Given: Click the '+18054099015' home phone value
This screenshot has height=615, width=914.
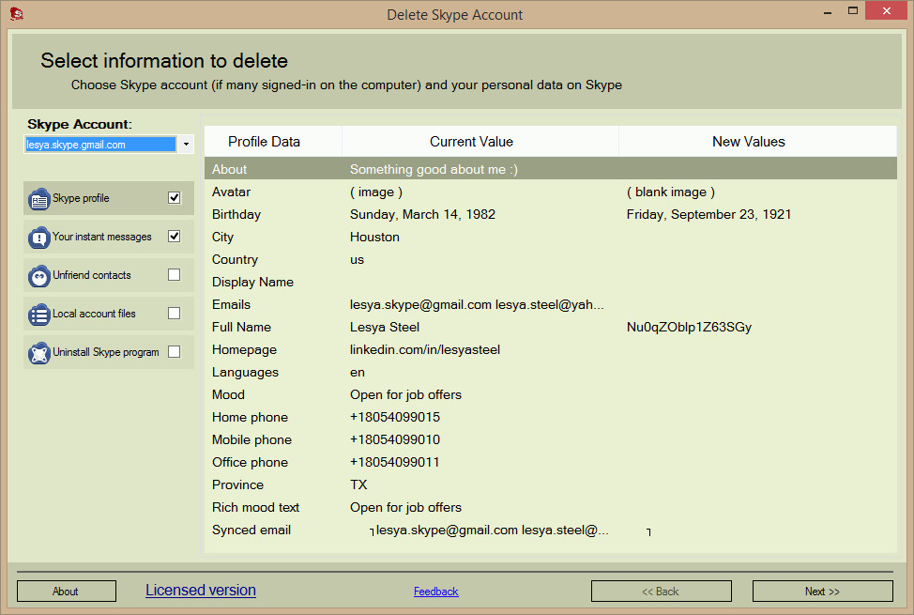Looking at the screenshot, I should (x=395, y=417).
